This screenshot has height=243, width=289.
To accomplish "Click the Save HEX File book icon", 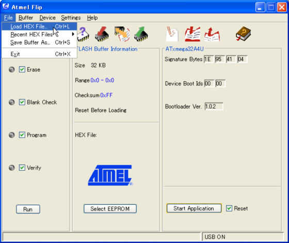I will pyautogui.click(x=212, y=34).
